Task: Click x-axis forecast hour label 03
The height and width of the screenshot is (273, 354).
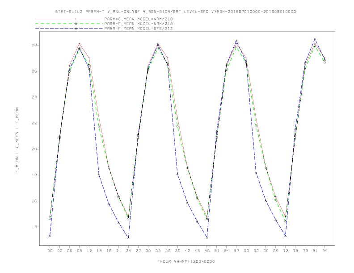Action: click(x=59, y=251)
